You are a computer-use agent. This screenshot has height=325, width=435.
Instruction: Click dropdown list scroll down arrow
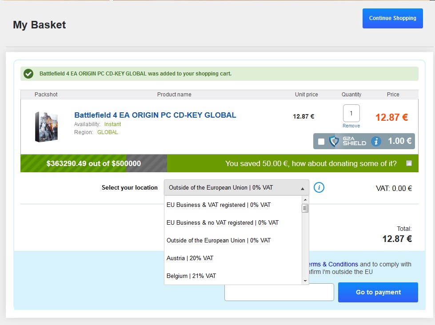click(305, 281)
